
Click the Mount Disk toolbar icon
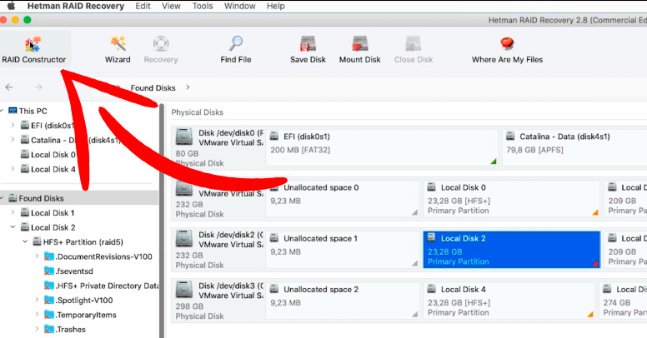(x=360, y=43)
